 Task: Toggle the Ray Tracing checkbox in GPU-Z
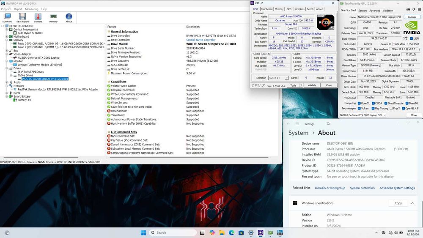click(x=373, y=108)
